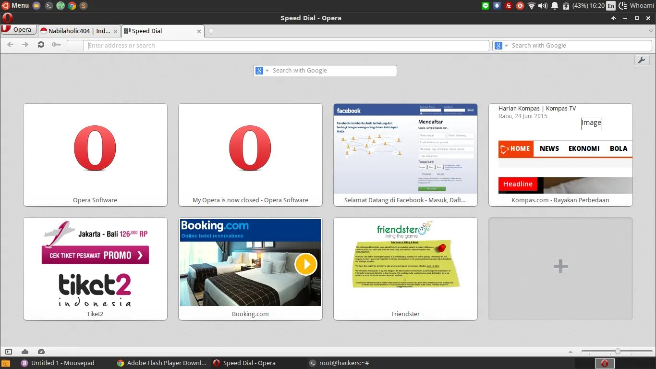Open the Wi-Fi network indicator
Image resolution: width=656 pixels, height=369 pixels.
[532, 6]
